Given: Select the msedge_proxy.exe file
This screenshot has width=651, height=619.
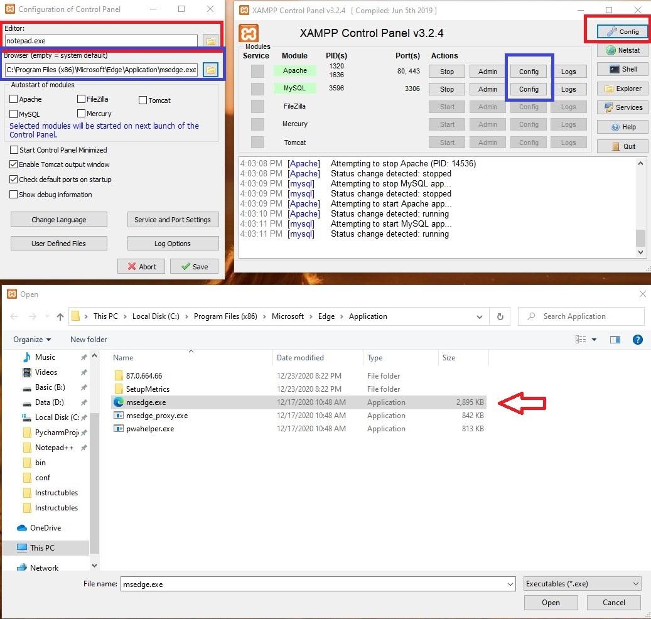Looking at the screenshot, I should coord(156,415).
